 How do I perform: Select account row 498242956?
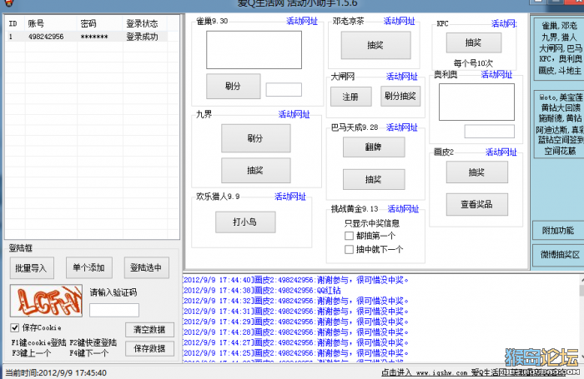[87, 37]
